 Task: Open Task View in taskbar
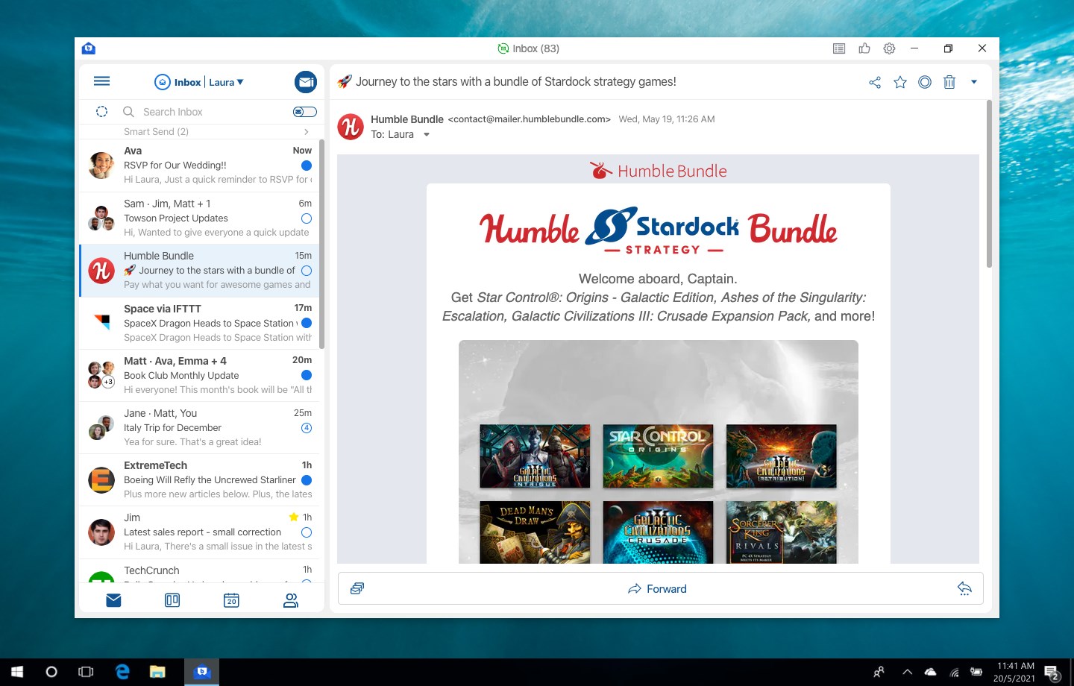(x=86, y=672)
